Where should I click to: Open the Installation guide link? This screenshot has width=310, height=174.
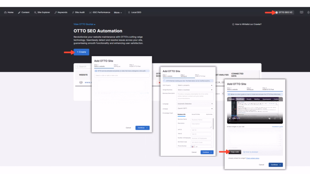point(277,127)
